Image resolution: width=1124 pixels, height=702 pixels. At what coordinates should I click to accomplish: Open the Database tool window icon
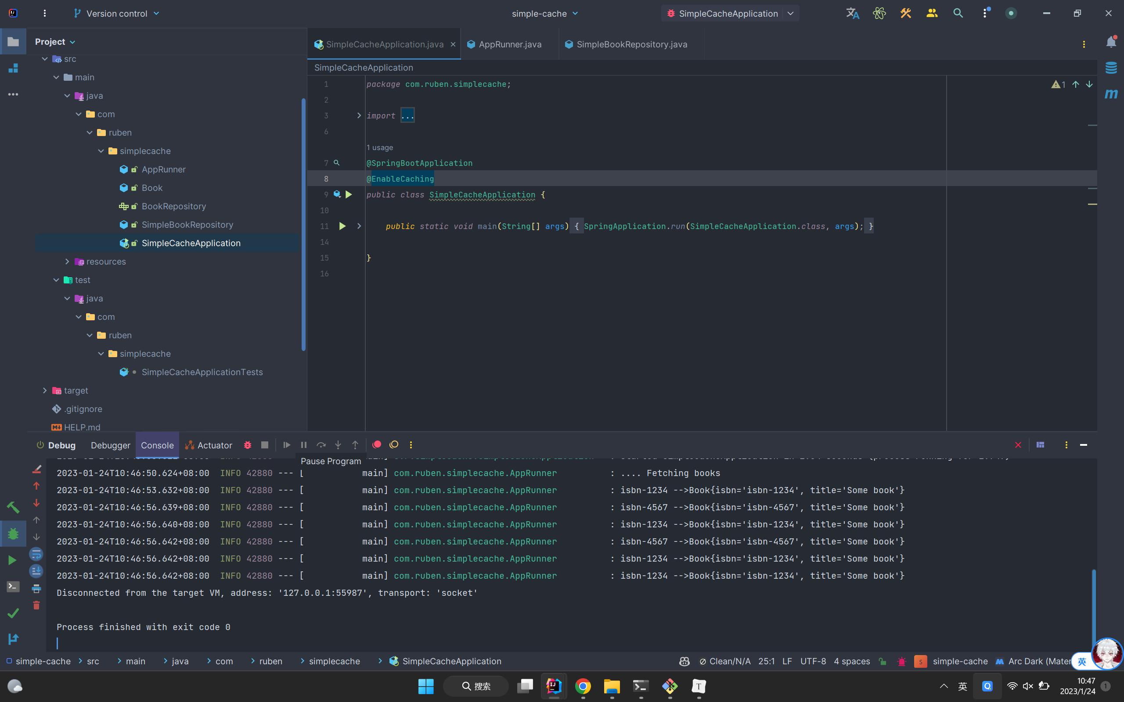pos(1111,68)
